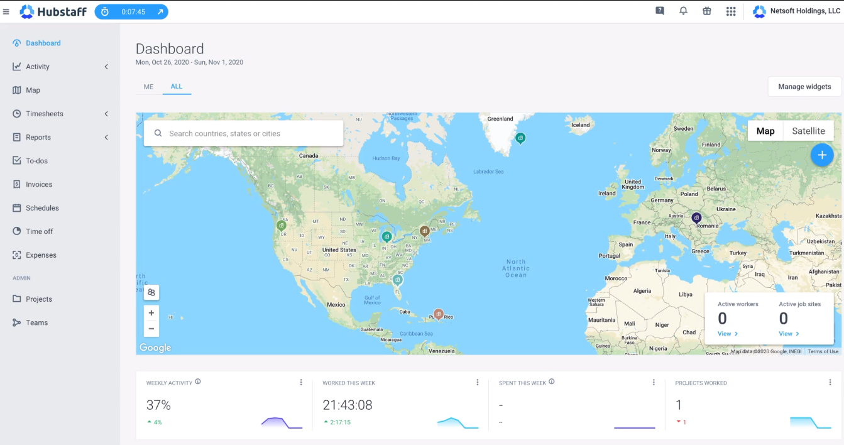Click the Oregon job site marker
Viewport: 844px width, 445px height.
[x=282, y=225]
